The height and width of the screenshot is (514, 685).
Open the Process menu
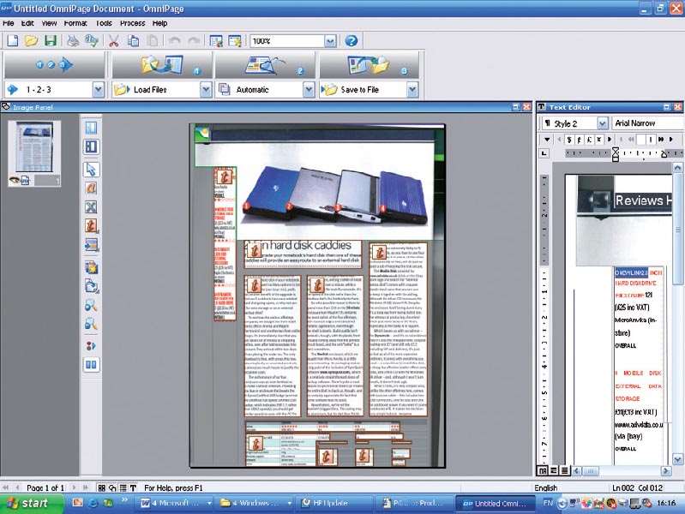[132, 23]
